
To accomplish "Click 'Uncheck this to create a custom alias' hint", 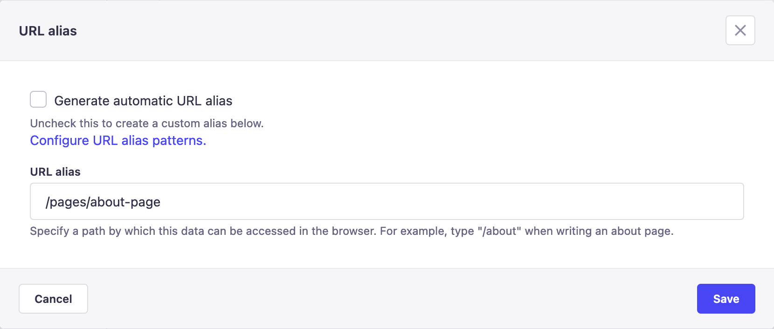I will tap(147, 123).
